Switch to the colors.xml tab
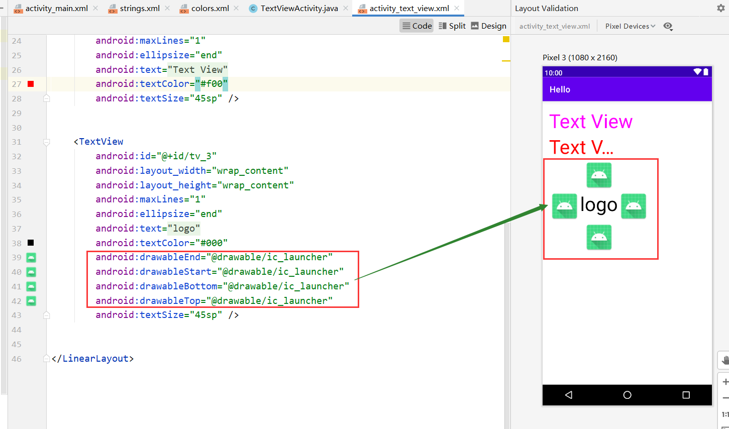This screenshot has width=729, height=429. coord(205,8)
